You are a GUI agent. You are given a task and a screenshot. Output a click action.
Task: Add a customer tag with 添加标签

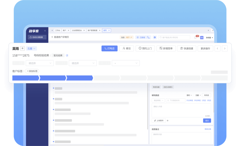pos(32,71)
